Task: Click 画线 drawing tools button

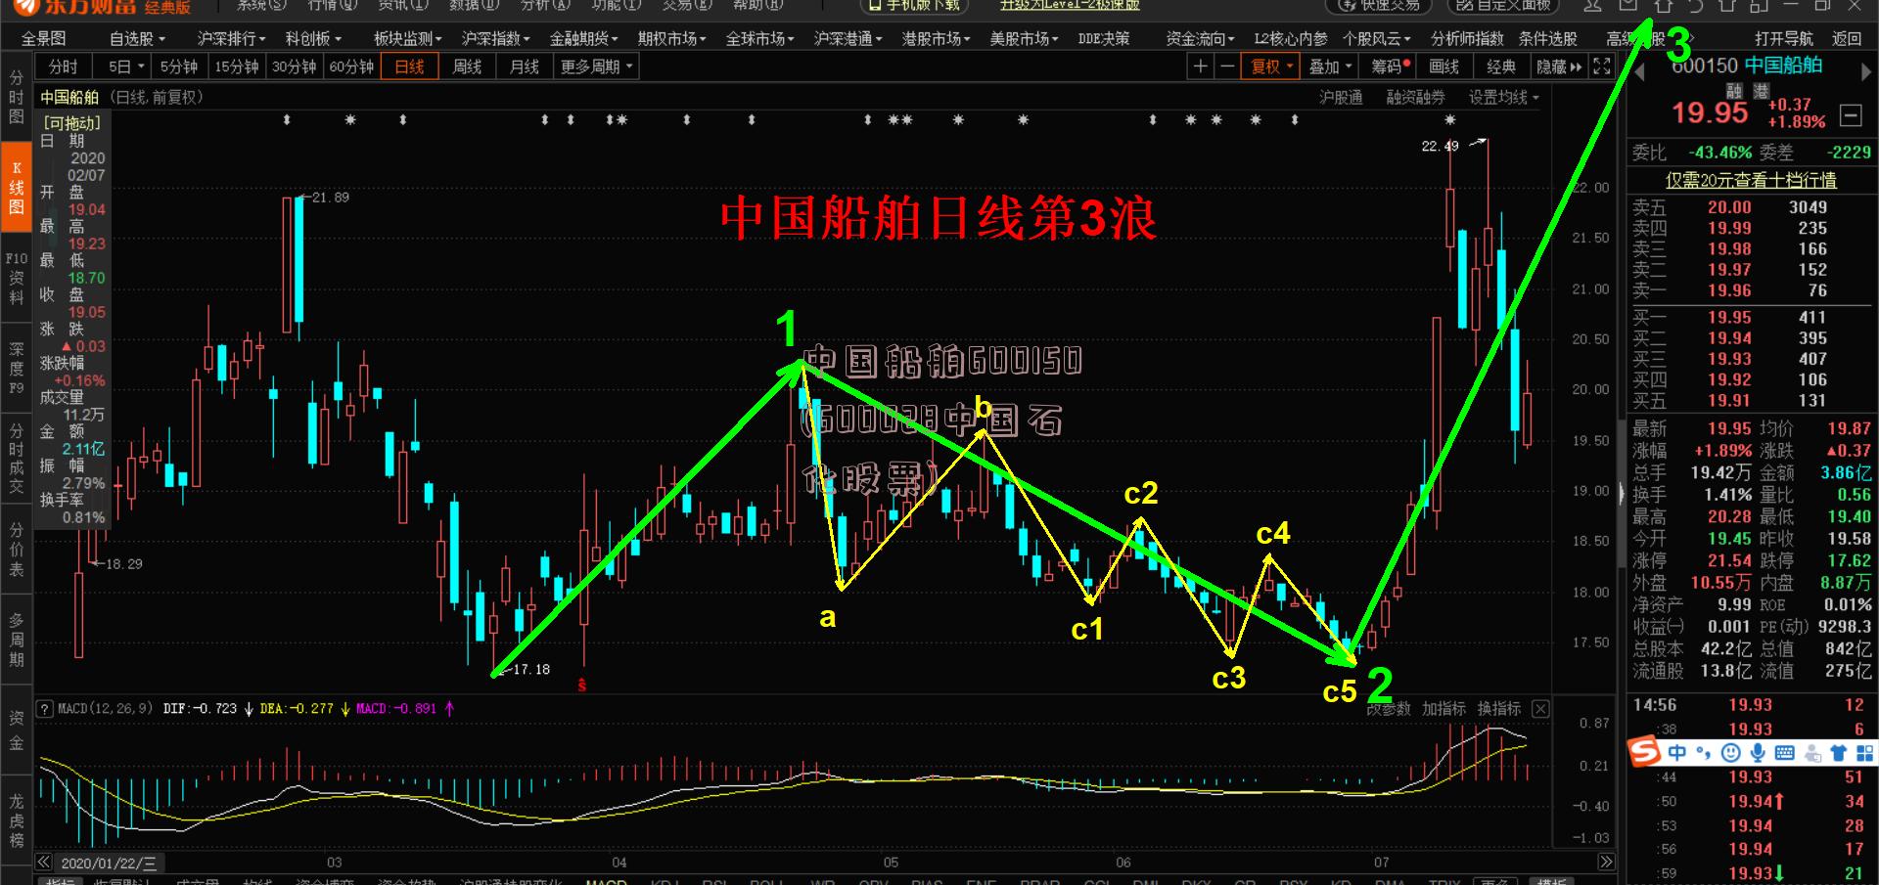Action: coord(1444,66)
